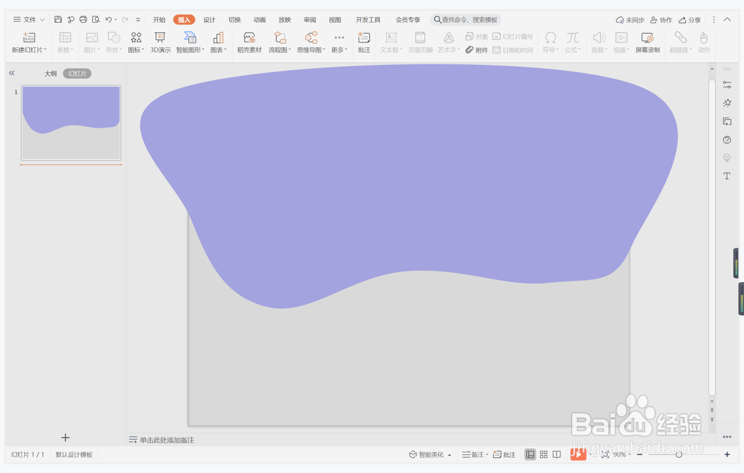The height and width of the screenshot is (473, 744).
Task: Click the 附件 attachment icon
Action: coord(477,50)
